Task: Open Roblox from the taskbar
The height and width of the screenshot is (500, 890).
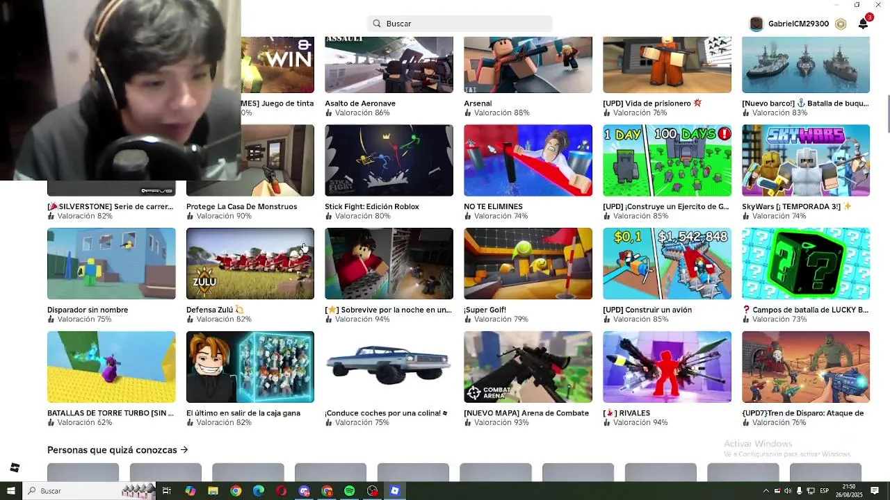Action: [x=395, y=491]
